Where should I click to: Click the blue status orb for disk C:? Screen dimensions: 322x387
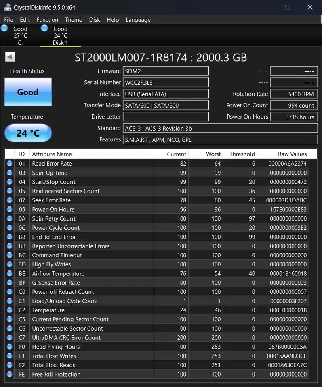tap(4, 28)
